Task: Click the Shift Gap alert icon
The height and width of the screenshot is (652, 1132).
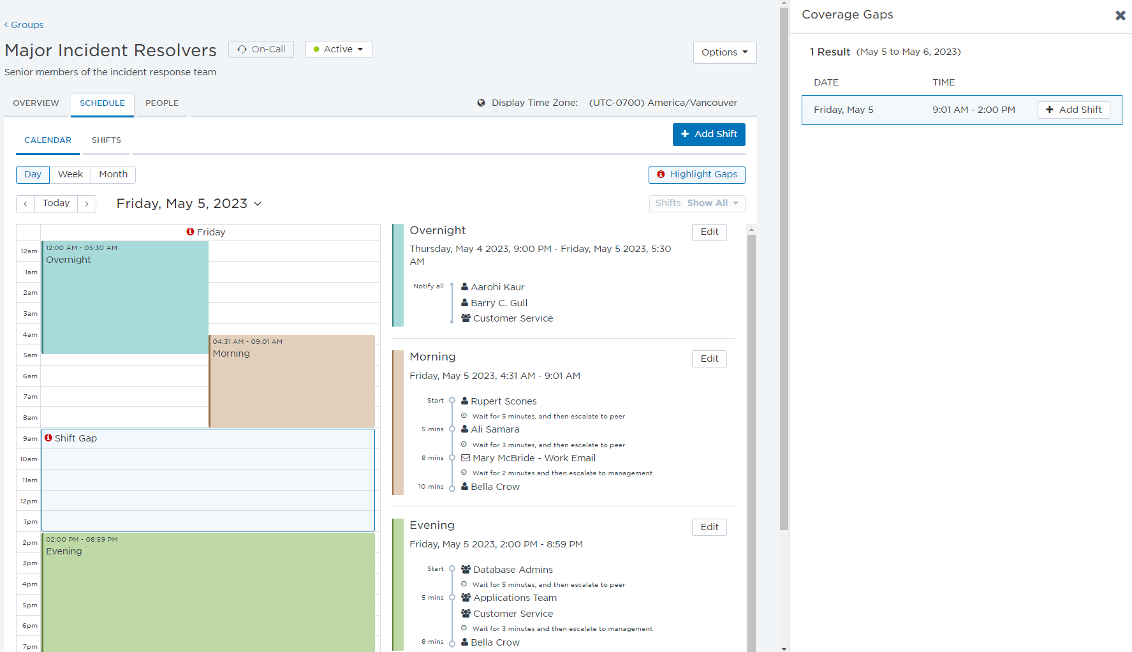Action: coord(48,438)
